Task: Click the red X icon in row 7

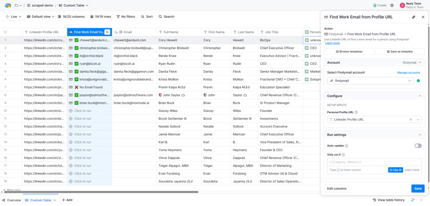Action: 76,87
